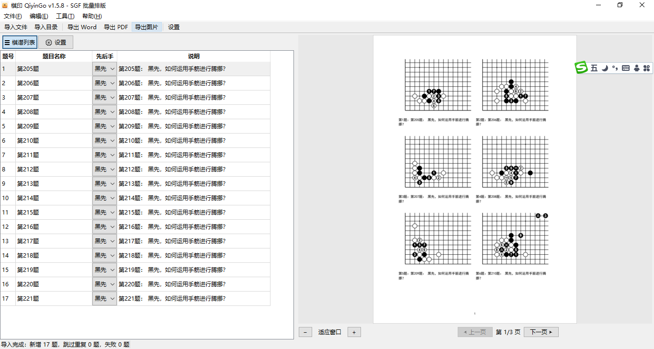Image resolution: width=654 pixels, height=349 pixels.
Task: Click the 适应窗口 fit-to-window button
Action: (x=330, y=332)
